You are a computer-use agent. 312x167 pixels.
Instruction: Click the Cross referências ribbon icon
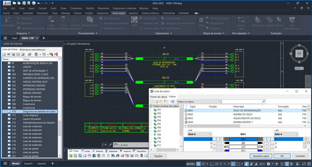click(63, 22)
